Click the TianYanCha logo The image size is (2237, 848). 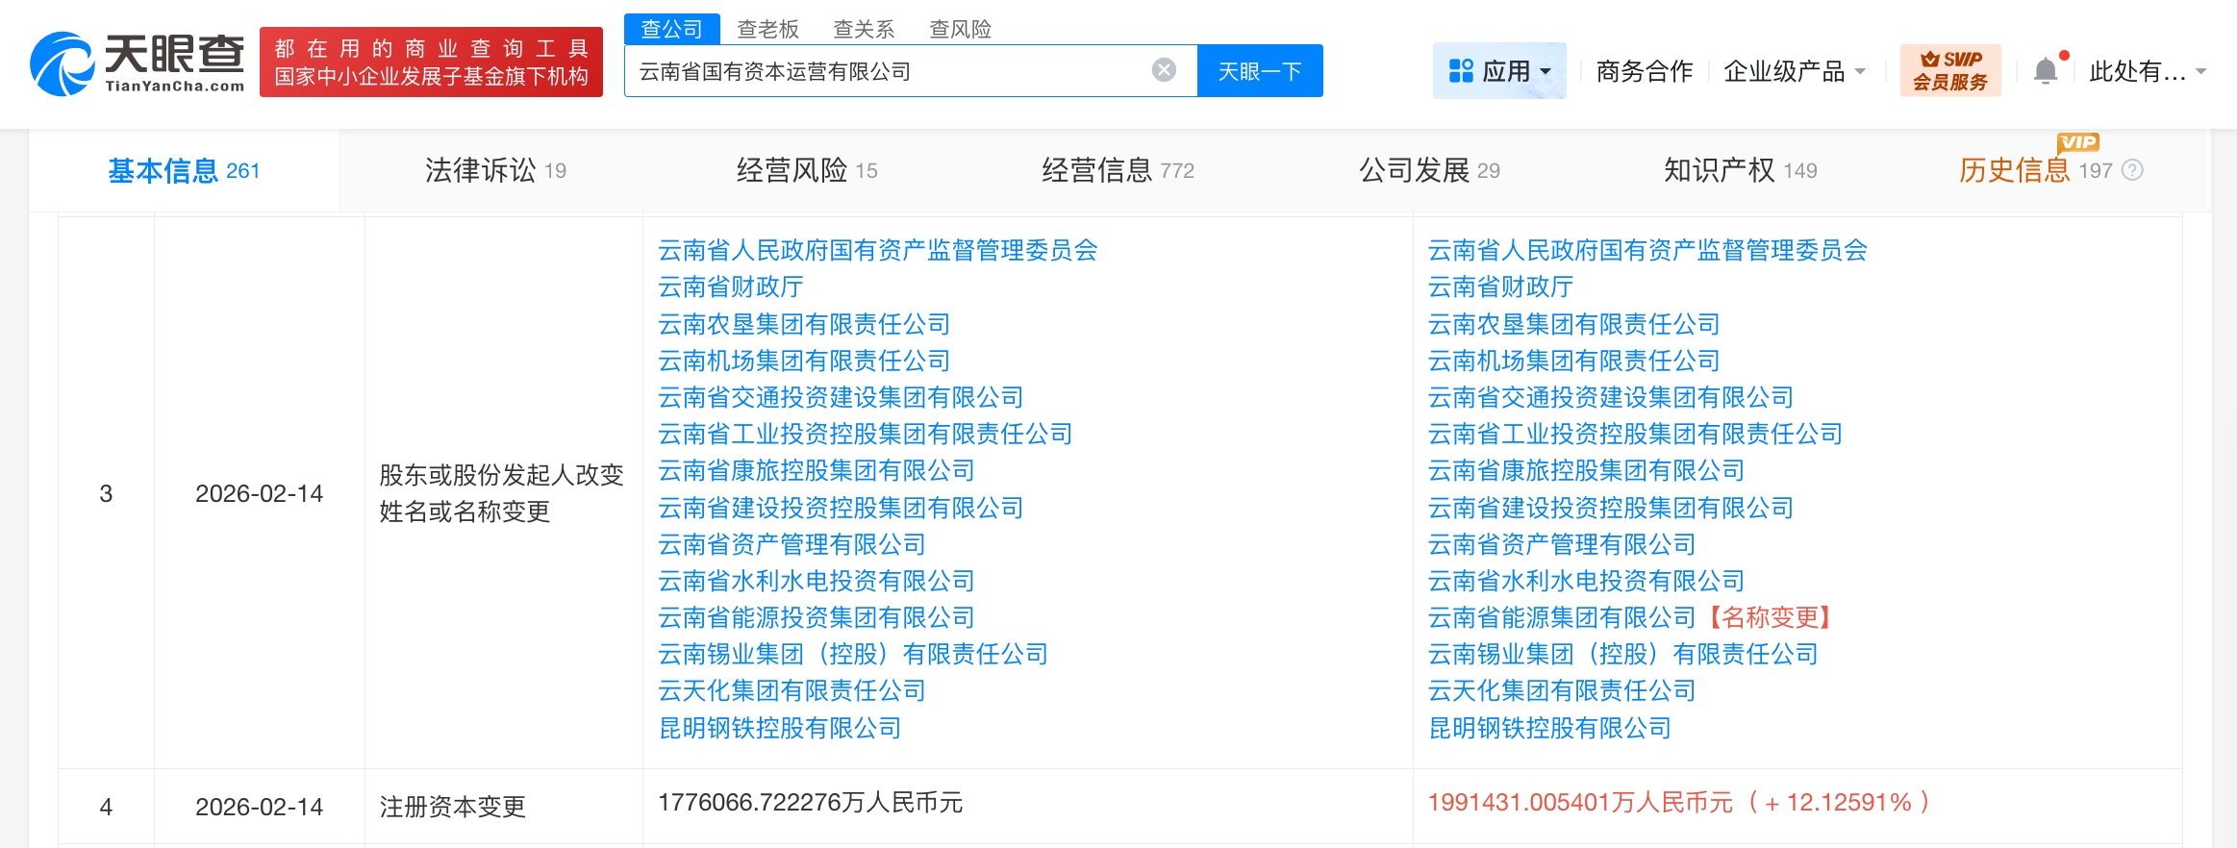138,63
